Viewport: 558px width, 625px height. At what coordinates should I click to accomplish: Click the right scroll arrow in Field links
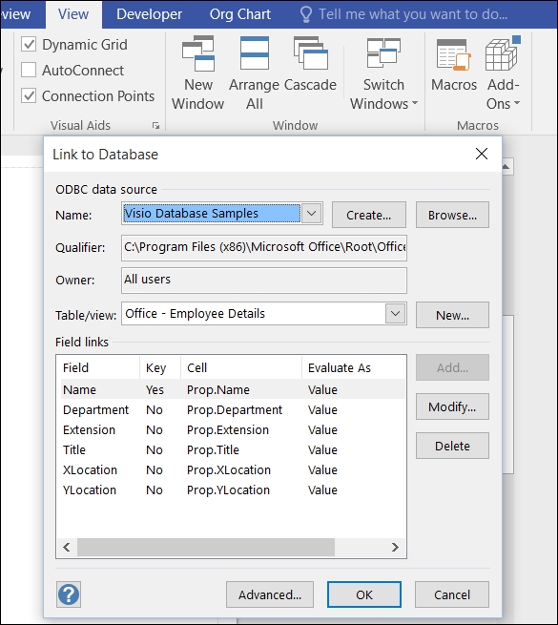tap(395, 547)
